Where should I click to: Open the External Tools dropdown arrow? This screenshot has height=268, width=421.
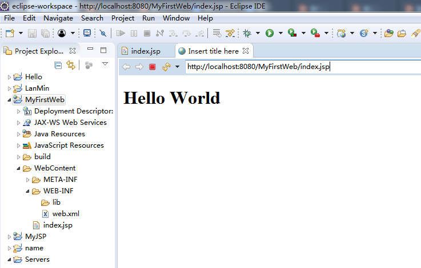(x=326, y=33)
